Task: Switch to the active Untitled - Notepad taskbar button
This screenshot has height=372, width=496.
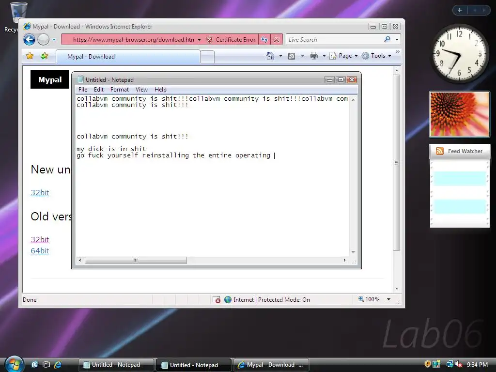Action: tap(194, 365)
